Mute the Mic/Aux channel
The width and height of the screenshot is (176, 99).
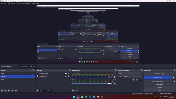[111, 84]
